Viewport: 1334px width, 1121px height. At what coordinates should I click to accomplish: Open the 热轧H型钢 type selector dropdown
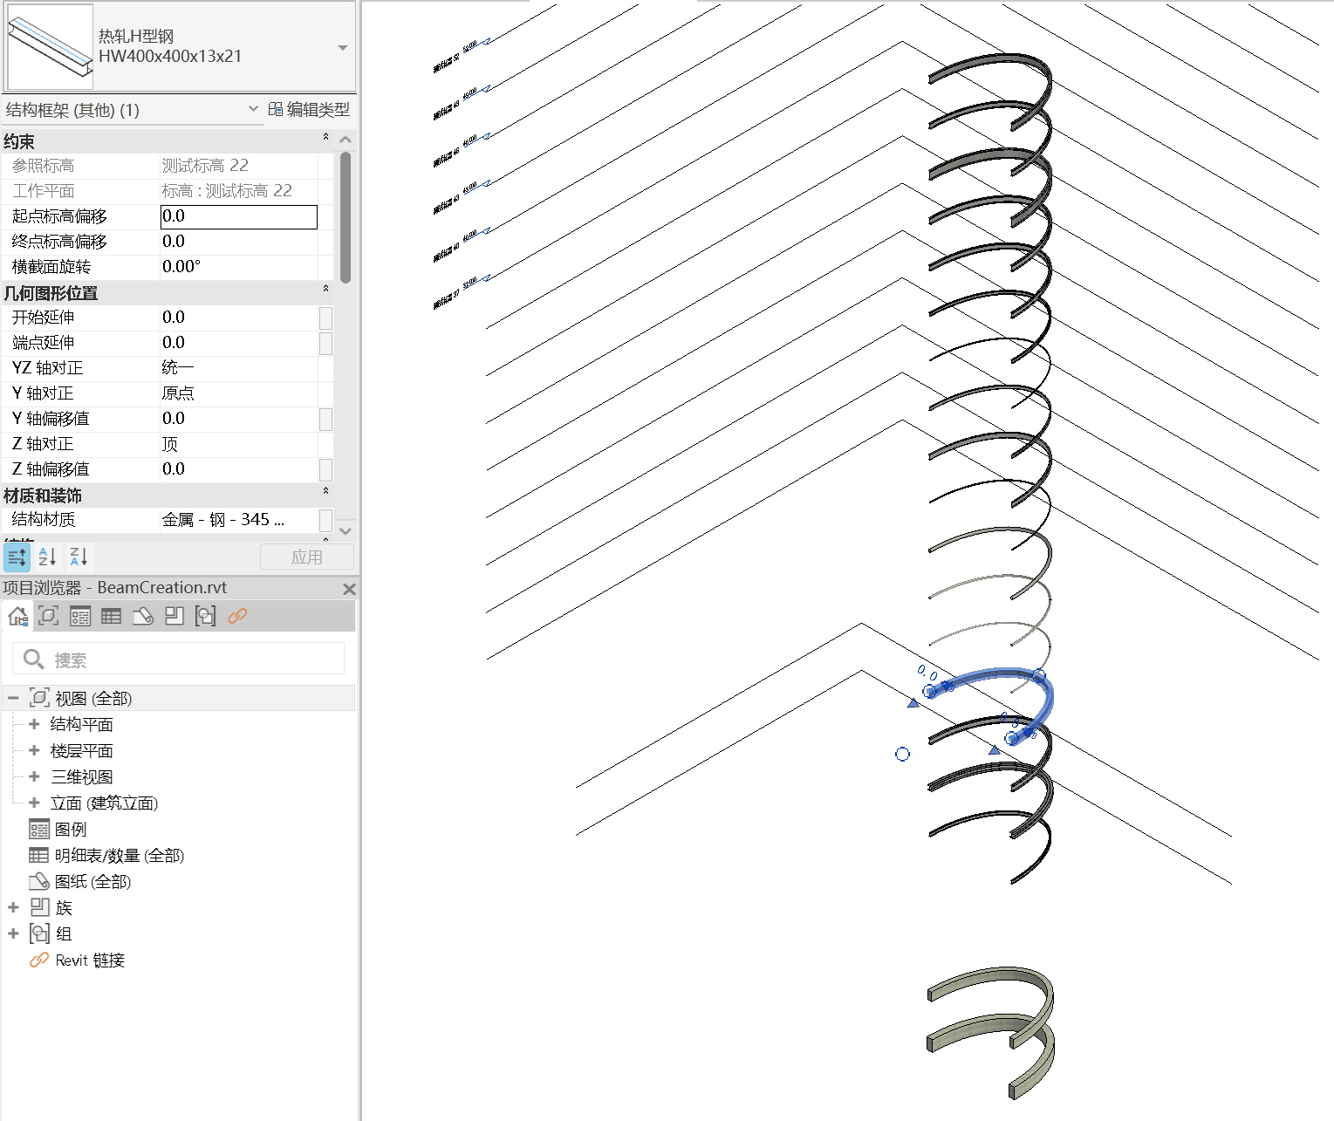[343, 48]
